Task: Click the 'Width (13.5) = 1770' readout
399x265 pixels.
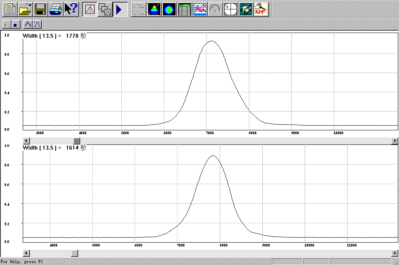Action: pyautogui.click(x=55, y=36)
